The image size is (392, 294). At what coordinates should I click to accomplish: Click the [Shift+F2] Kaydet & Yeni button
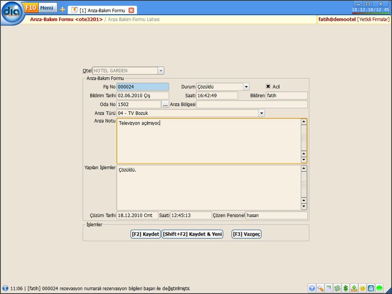192,234
